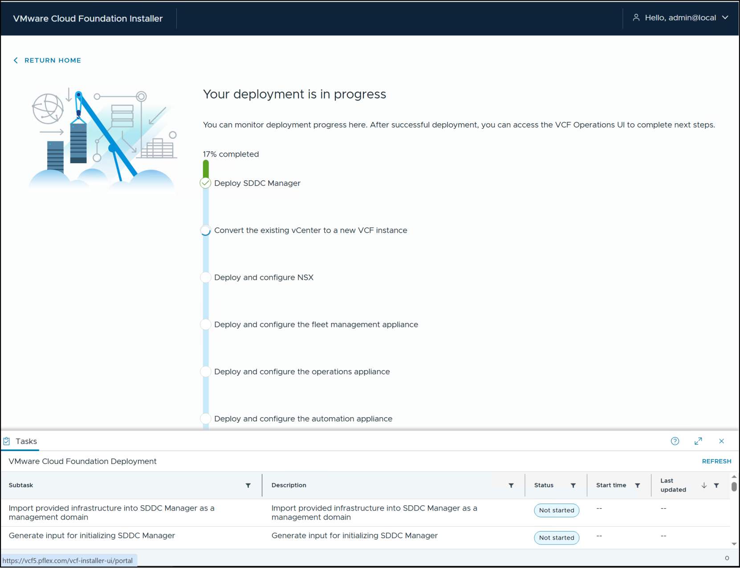Close the Tasks panel
This screenshot has height=568, width=740.
click(721, 441)
